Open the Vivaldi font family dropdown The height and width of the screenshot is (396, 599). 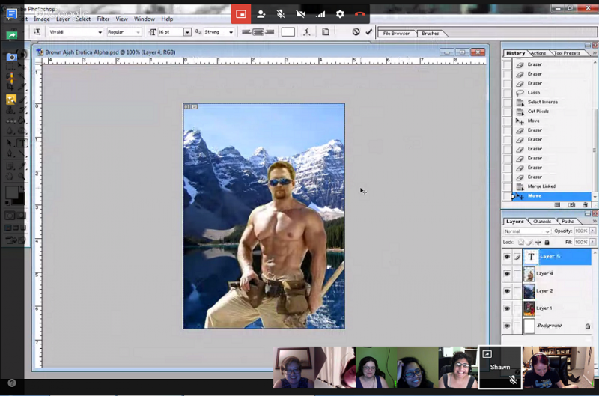100,32
